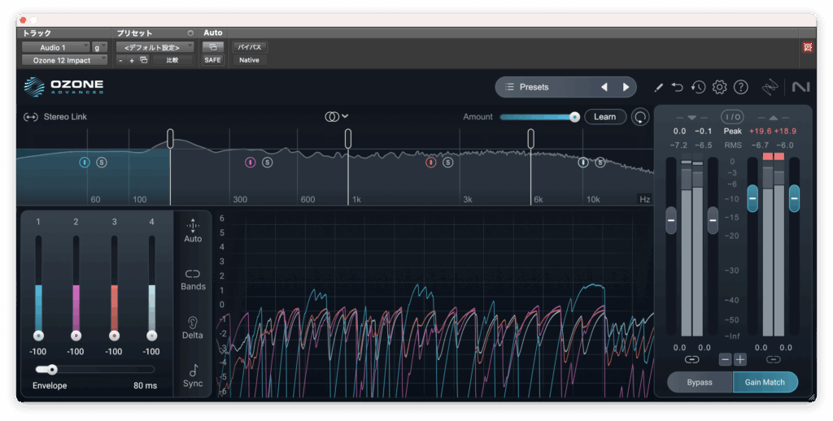Select the Auto mode option
Image resolution: width=833 pixels, height=421 pixels.
[x=193, y=231]
